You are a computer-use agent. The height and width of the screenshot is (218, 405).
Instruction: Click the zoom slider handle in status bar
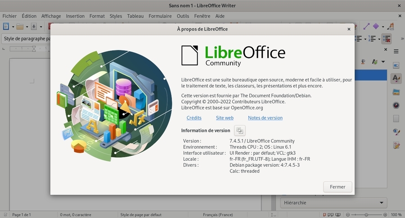click(366, 215)
